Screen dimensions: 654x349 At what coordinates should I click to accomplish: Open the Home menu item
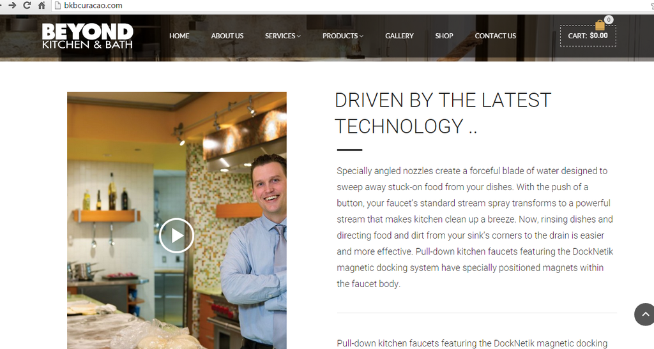[x=179, y=36]
